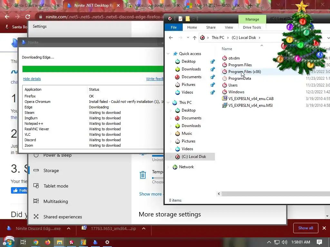330x247 pixels.
Task: Show hidden system tray icons
Action: tap(269, 242)
